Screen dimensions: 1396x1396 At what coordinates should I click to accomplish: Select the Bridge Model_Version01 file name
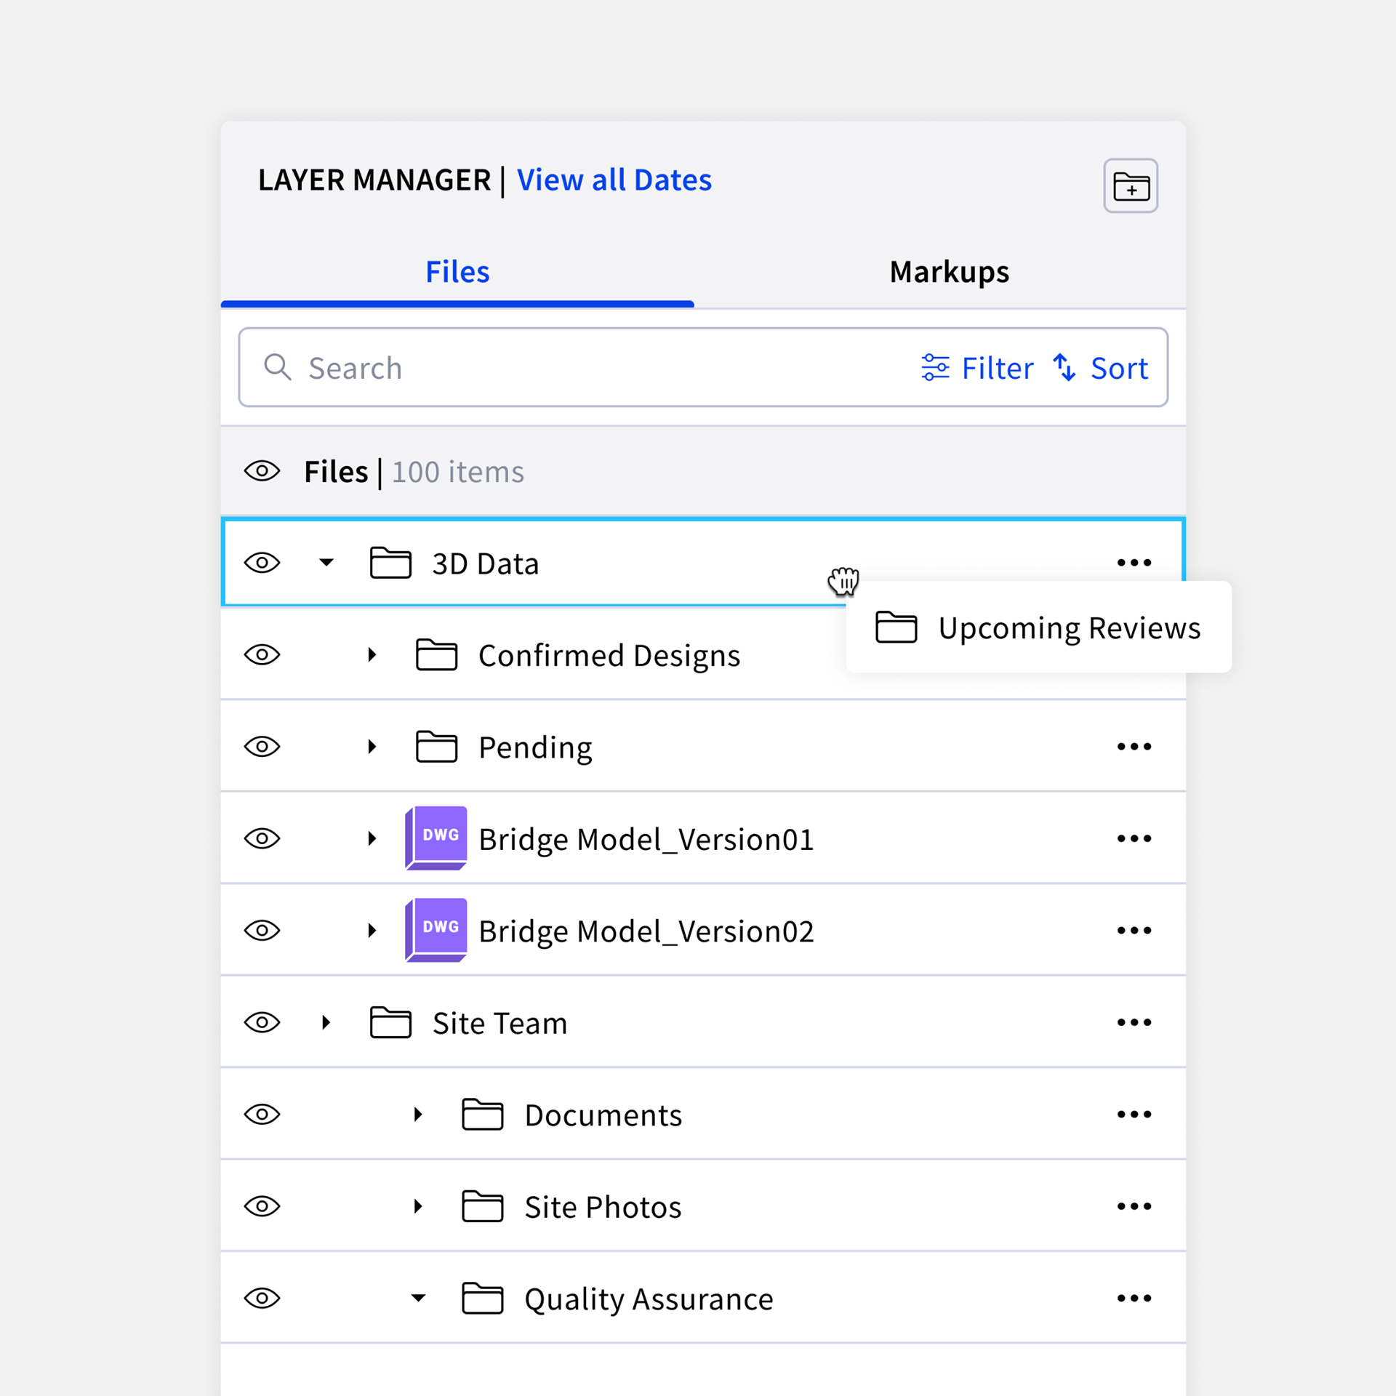[x=646, y=840]
